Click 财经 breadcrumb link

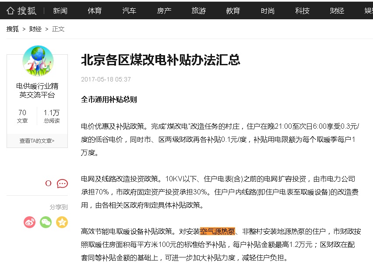click(35, 29)
